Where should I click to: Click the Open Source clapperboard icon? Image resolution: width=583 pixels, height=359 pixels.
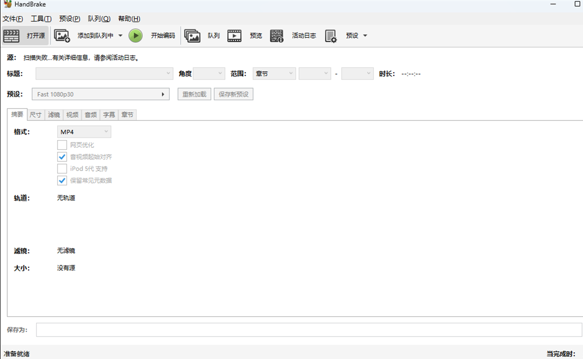(11, 36)
